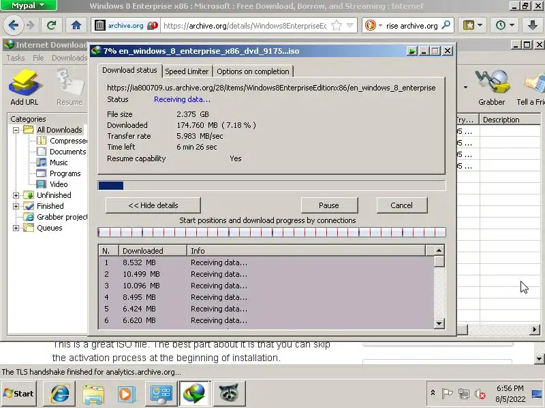Open the history clock toolbar icon
Image resolution: width=545 pixels, height=408 pixels.
point(504,25)
